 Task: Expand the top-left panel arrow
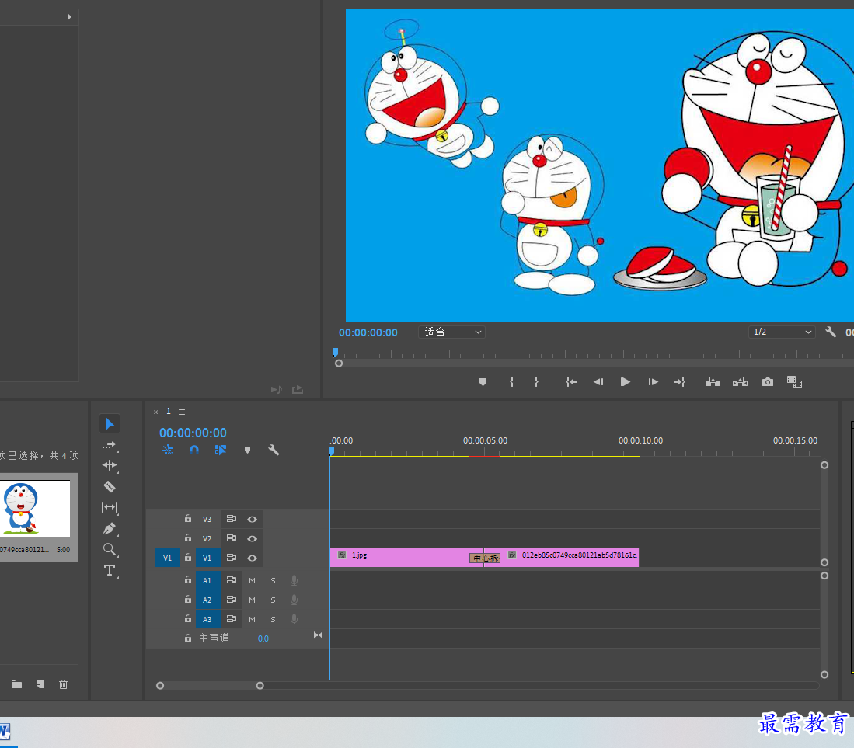[x=69, y=17]
